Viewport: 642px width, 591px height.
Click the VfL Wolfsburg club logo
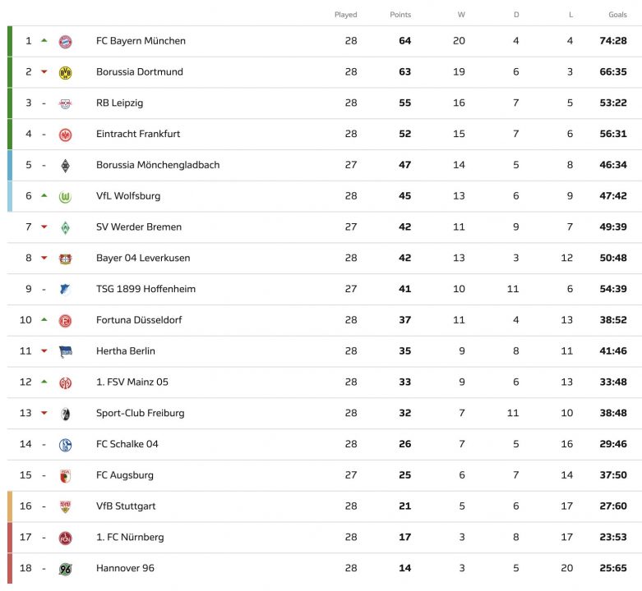click(x=65, y=196)
